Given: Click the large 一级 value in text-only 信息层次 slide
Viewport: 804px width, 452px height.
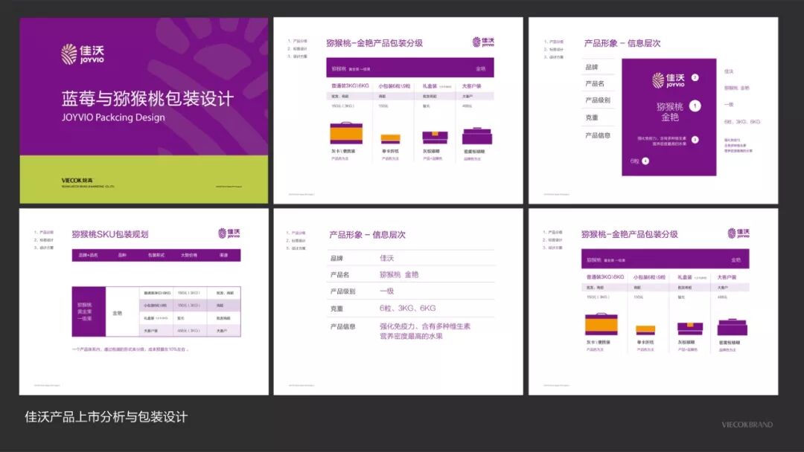Looking at the screenshot, I should 386,291.
